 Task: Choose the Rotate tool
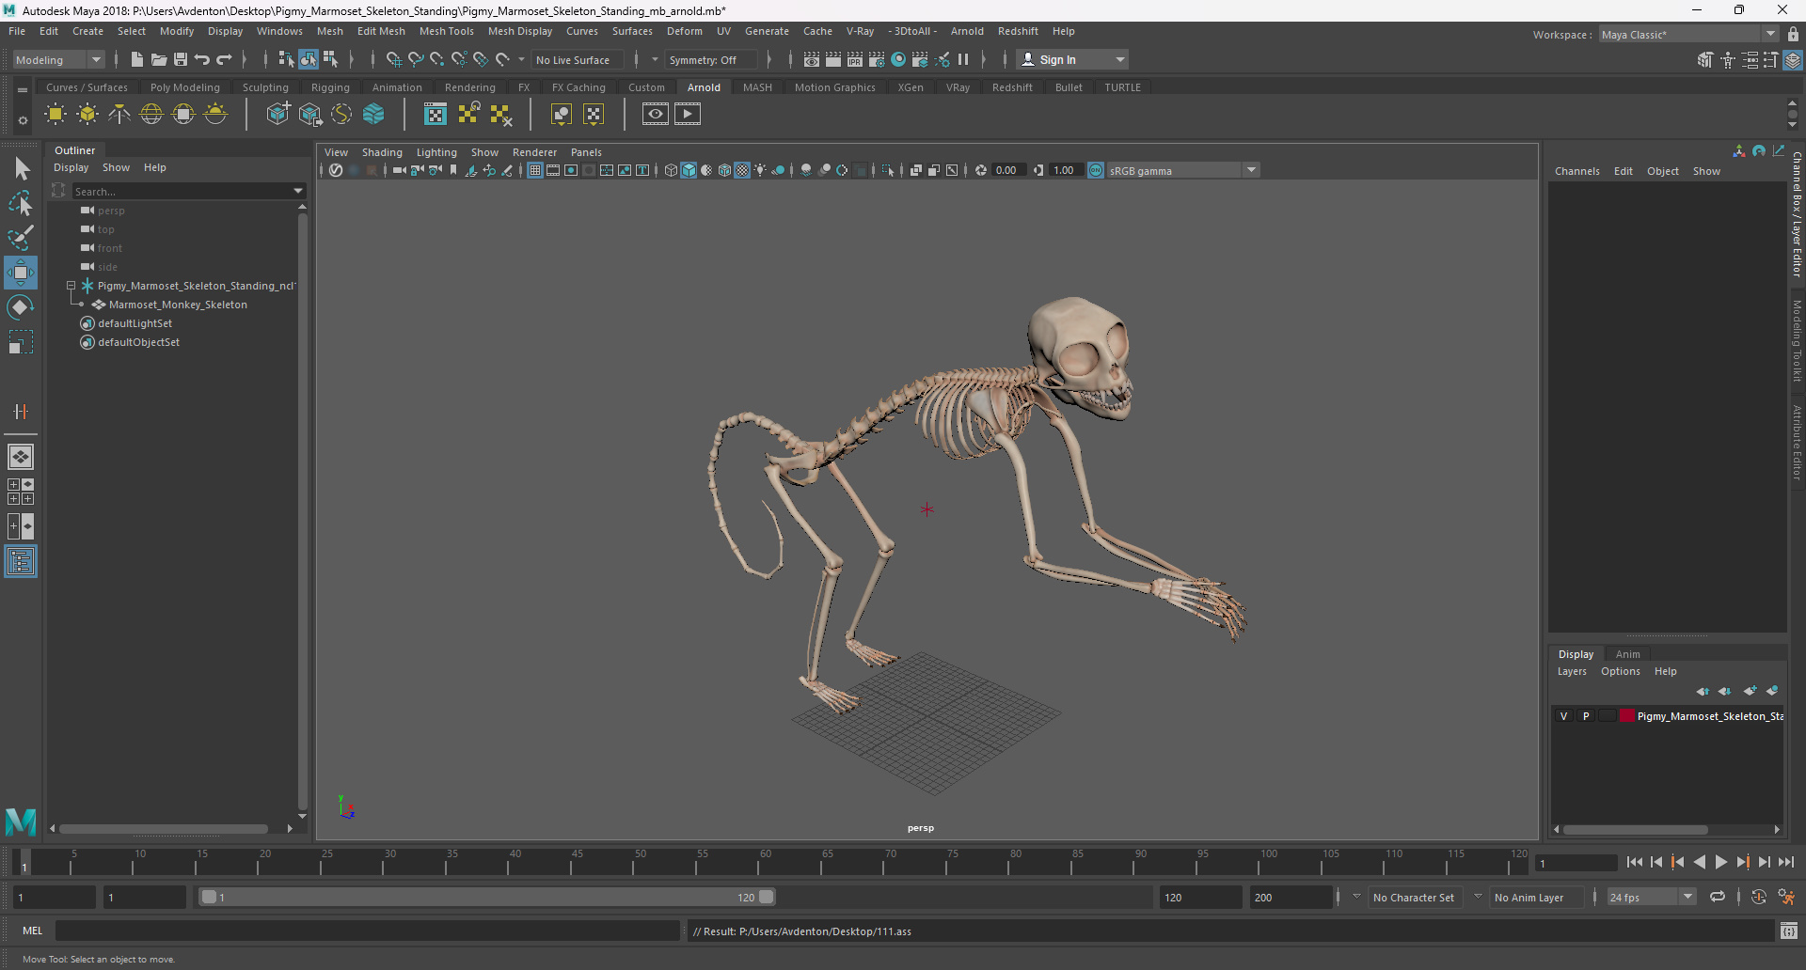point(21,308)
